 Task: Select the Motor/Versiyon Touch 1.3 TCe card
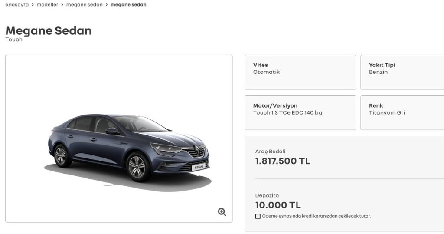point(300,112)
